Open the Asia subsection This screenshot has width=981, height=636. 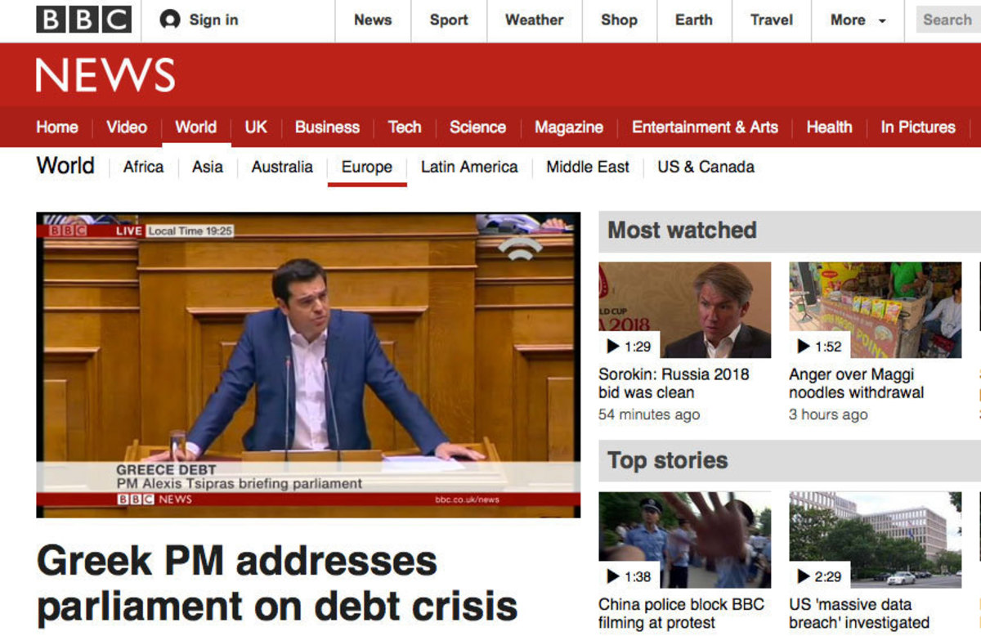[x=208, y=167]
